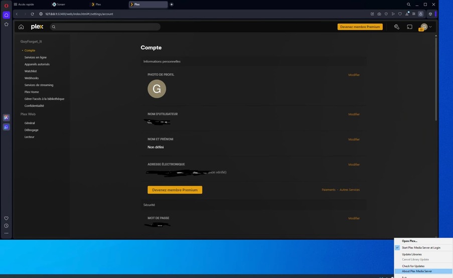Open Plex Home settings

click(32, 92)
